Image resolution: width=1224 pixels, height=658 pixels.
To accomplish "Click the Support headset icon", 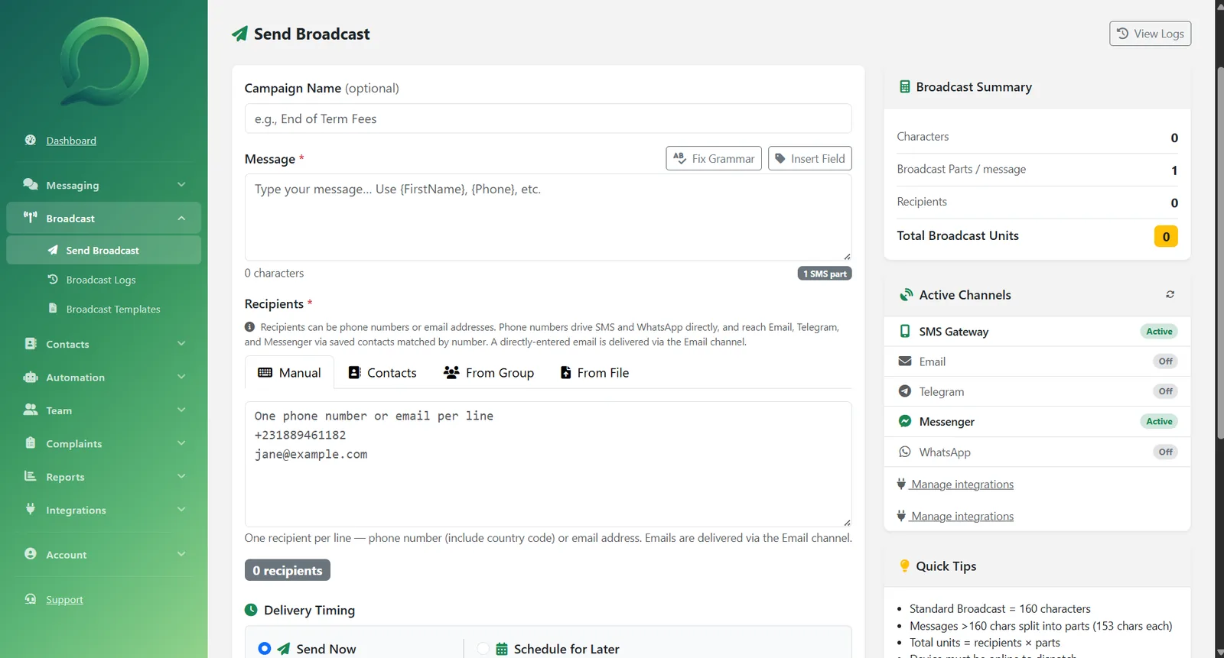I will point(31,598).
